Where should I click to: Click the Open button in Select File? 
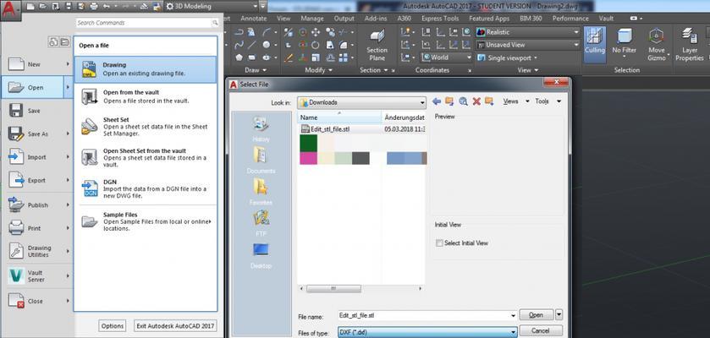point(537,315)
